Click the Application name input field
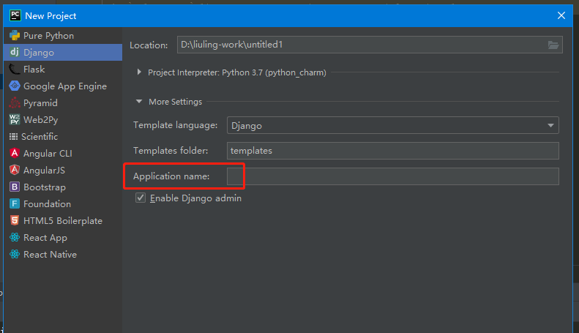Viewport: 579px width, 333px height. pyautogui.click(x=392, y=176)
